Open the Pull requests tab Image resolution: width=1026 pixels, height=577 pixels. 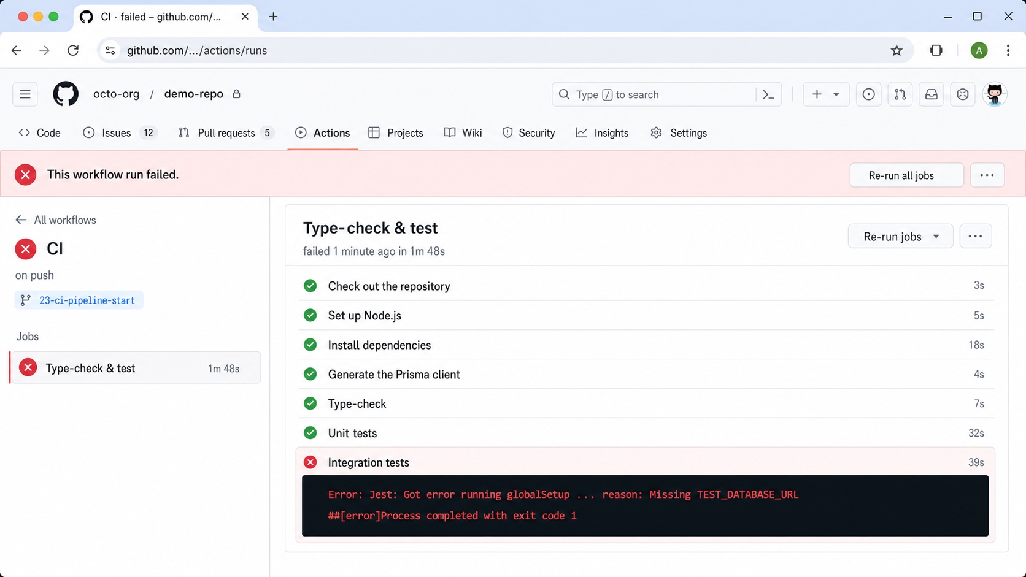pos(226,133)
